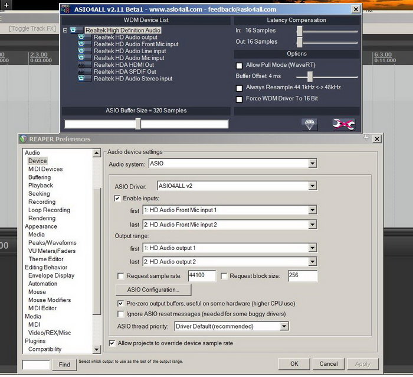413x377 pixels.
Task: Click the ASIO Buffer Size slider
Action: point(138,124)
